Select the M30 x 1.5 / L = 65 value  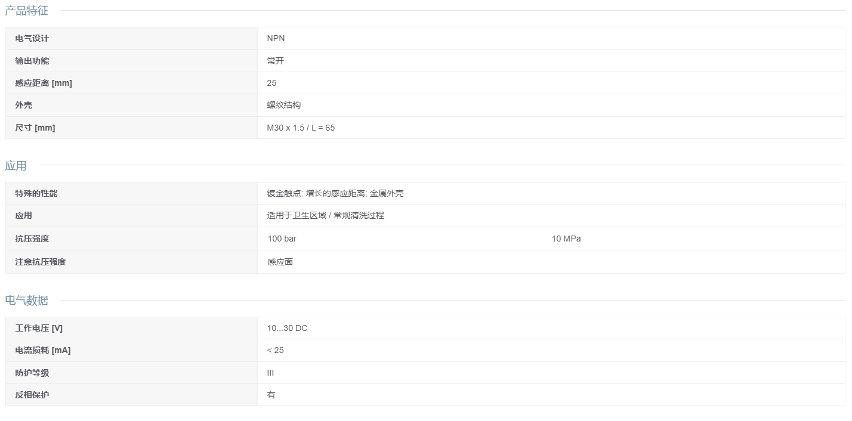301,128
